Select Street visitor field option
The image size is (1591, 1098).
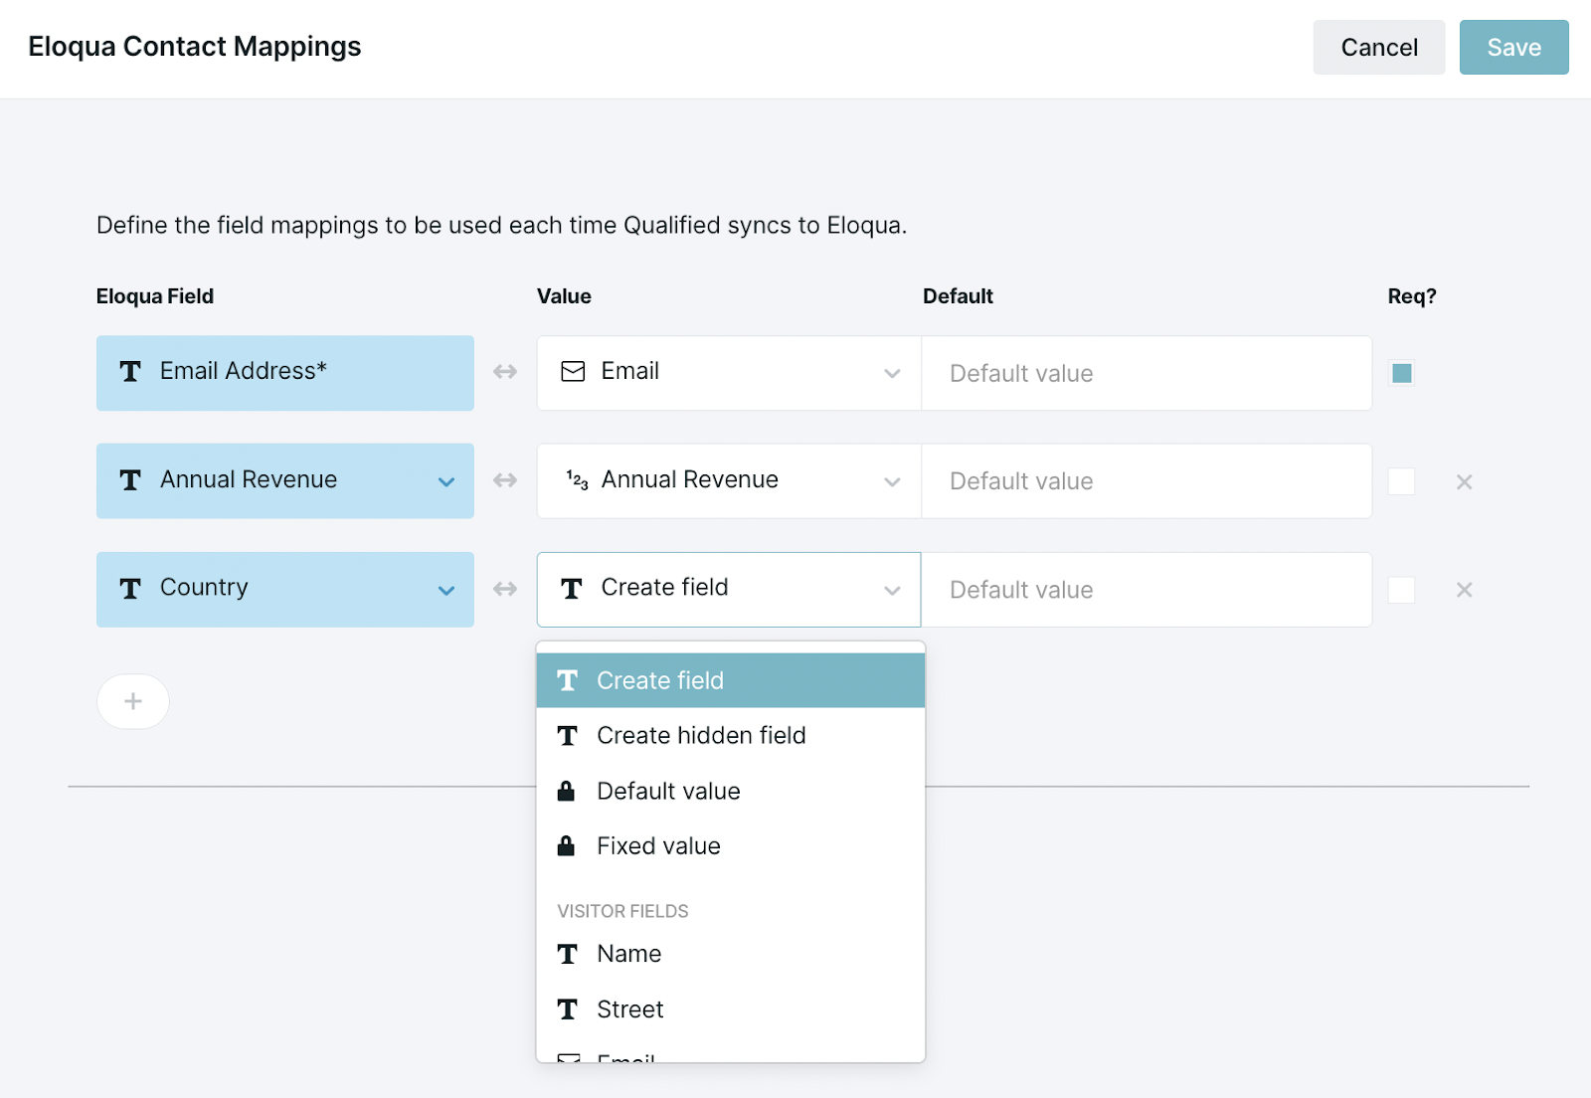(731, 1009)
